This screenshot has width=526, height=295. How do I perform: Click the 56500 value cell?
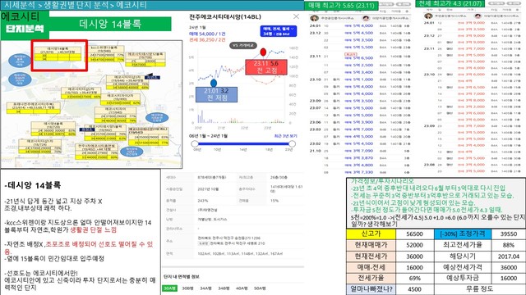[415, 234]
